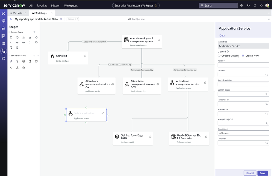This screenshot has width=272, height=176.
Task: Select the vertical double arrow shape
Action: (30, 42)
